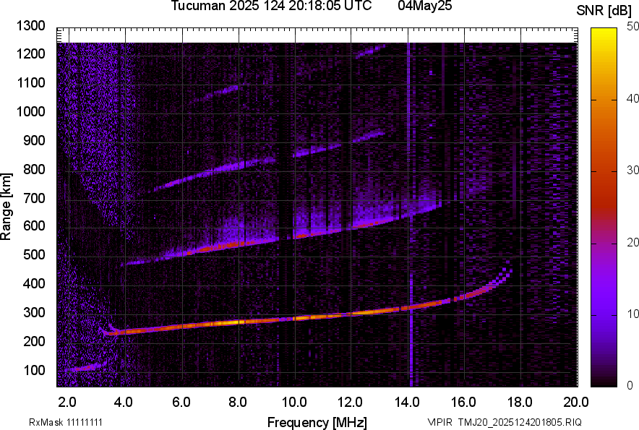This screenshot has height=430, width=639.
Task: Click the VIPIR TMJ20 file name text
Action: coord(505,422)
